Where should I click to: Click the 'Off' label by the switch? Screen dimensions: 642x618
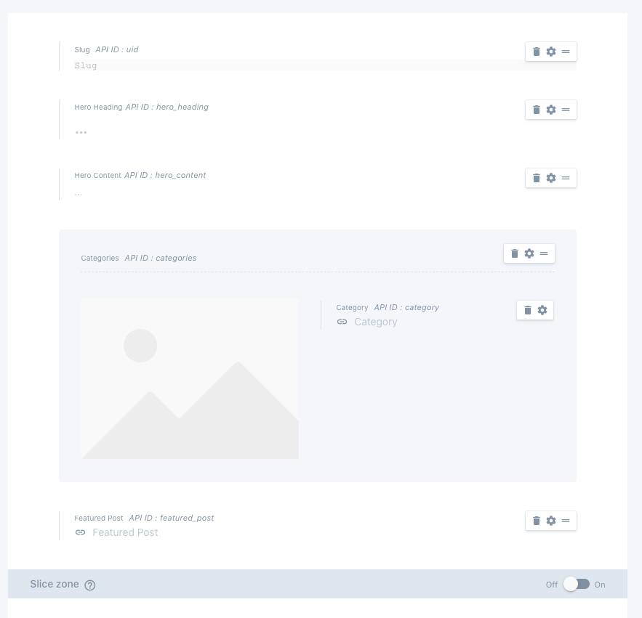pos(552,585)
